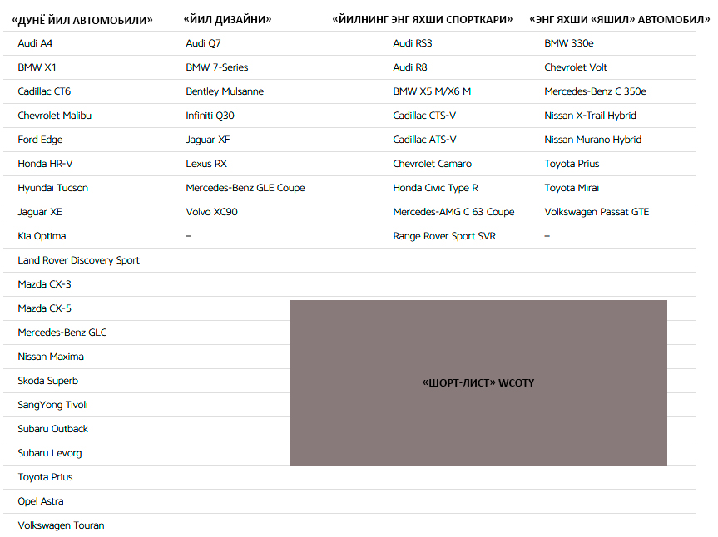Image resolution: width=718 pixels, height=537 pixels.
Task: Click Toyota Prius in the first column
Action: tap(45, 477)
